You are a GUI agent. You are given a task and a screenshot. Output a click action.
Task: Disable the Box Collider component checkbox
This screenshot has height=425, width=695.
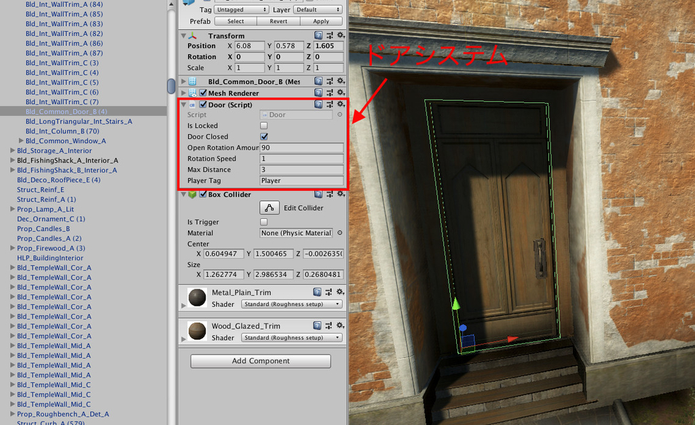point(203,194)
